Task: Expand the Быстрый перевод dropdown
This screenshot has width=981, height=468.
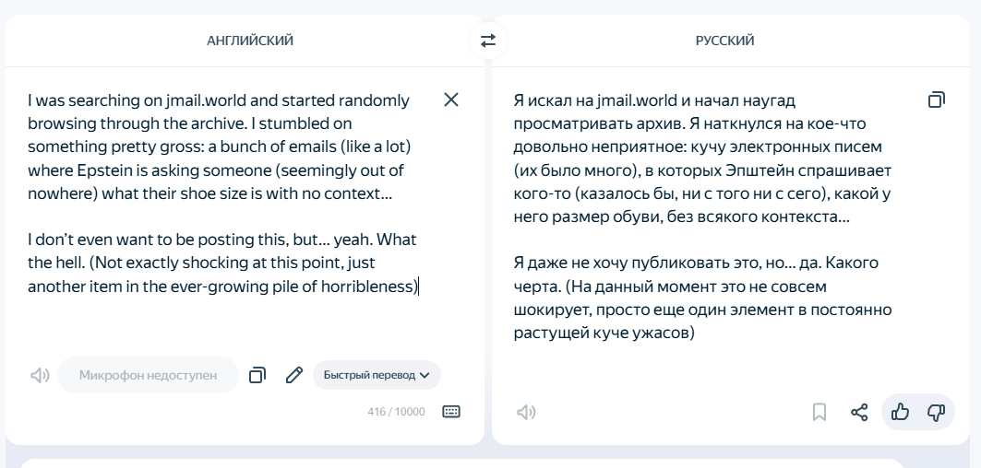Action: 377,375
